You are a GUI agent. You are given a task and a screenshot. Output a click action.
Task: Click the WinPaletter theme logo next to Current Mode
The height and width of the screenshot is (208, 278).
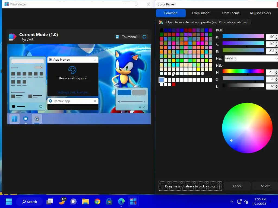12,37
